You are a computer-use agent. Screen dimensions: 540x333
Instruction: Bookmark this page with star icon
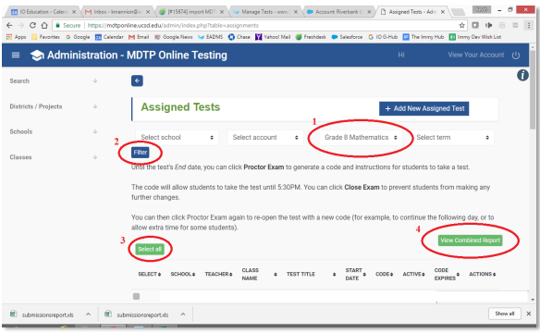(x=461, y=25)
